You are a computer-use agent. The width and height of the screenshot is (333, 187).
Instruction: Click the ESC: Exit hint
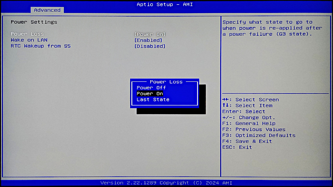point(238,147)
